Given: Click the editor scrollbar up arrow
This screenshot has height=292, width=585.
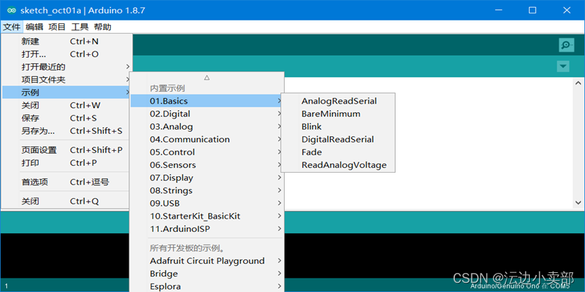Looking at the screenshot, I should (578, 83).
